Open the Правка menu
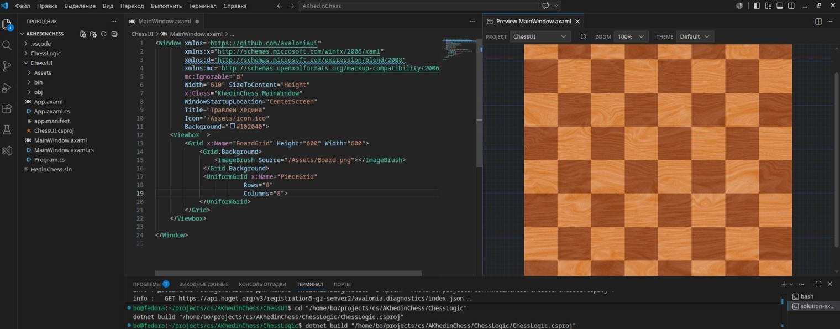 [47, 6]
